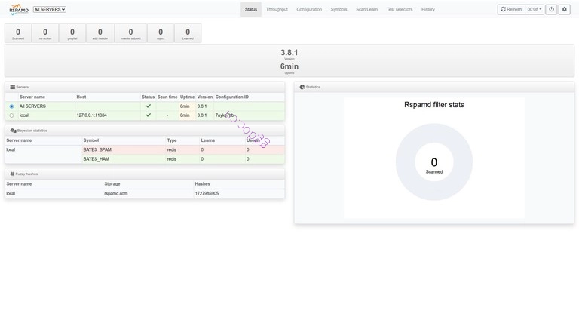Expand the 00:08 refresh interval dropdown
Viewport: 579px width, 317px height.
tap(535, 9)
